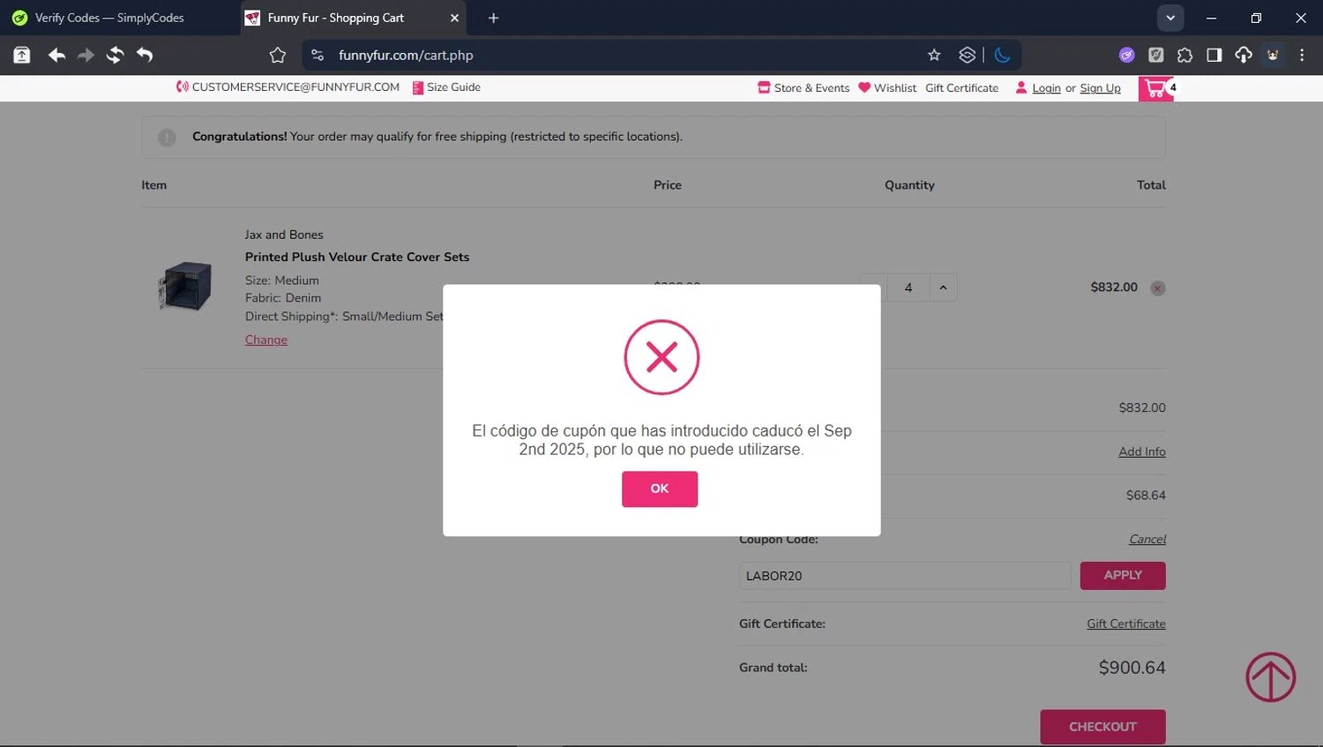Click the Sign Up link
Screen dimensions: 1323x747
pos(1100,88)
